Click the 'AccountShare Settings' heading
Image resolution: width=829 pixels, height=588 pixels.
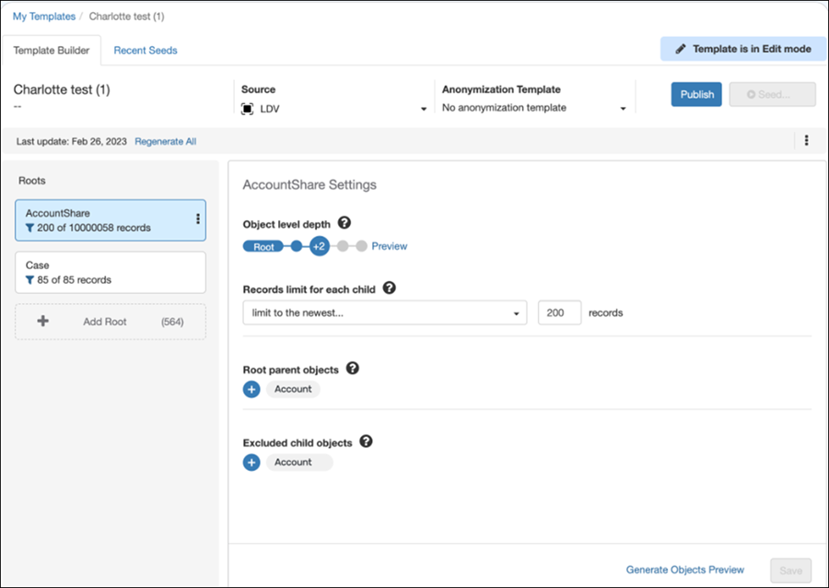point(309,184)
